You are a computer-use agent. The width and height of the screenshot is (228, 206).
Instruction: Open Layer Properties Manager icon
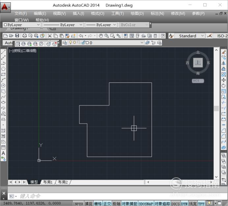[x=65, y=43]
